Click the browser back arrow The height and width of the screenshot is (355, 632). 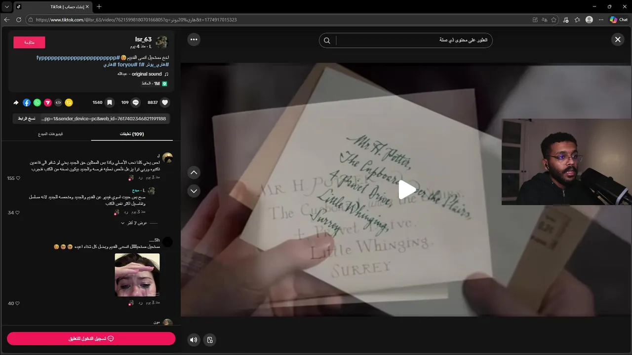pyautogui.click(x=7, y=20)
